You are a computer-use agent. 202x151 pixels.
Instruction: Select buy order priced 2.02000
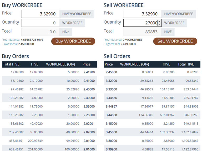pos(49,132)
